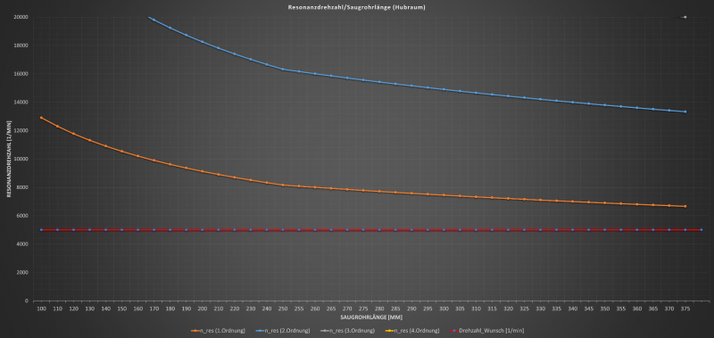Click blue curve data point at 170 mm

154,20
